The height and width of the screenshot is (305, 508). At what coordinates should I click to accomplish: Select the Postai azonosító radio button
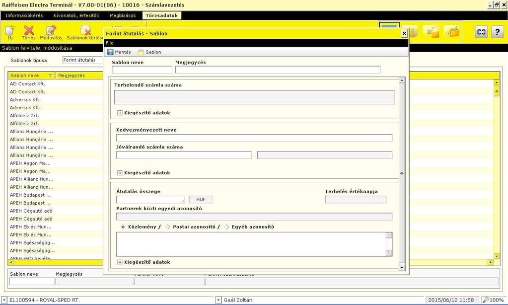pos(168,227)
